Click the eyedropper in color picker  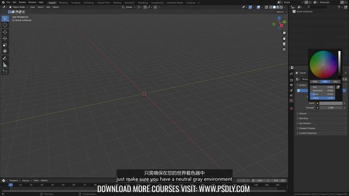338,87
